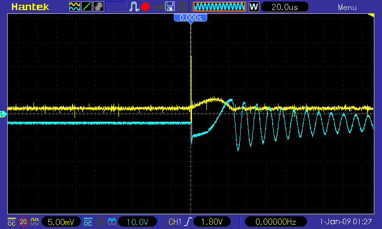Click the yellow CH1 DC coupling icon

coord(11,222)
